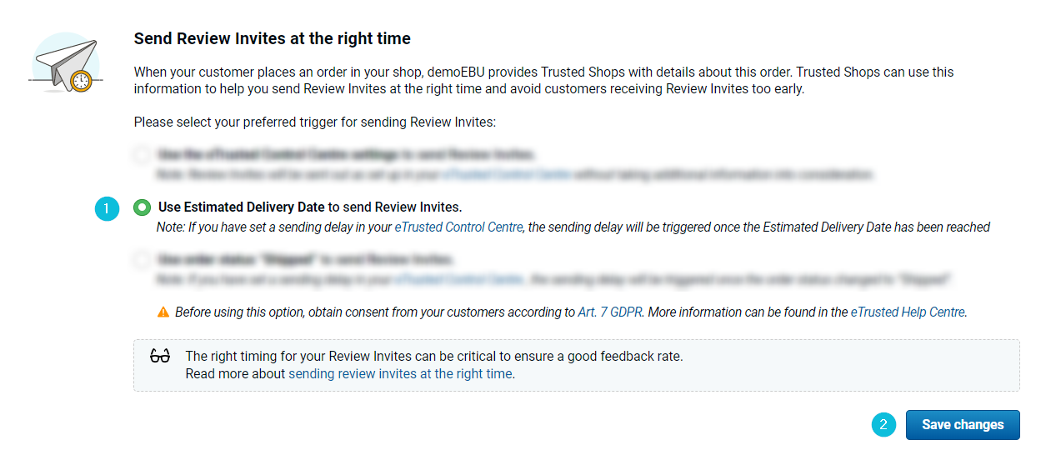Select the blurred eTrusted Control Centre settings radio button

143,155
